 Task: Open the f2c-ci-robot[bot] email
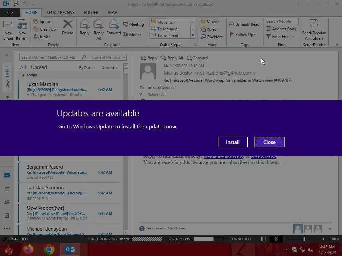[x=69, y=213]
